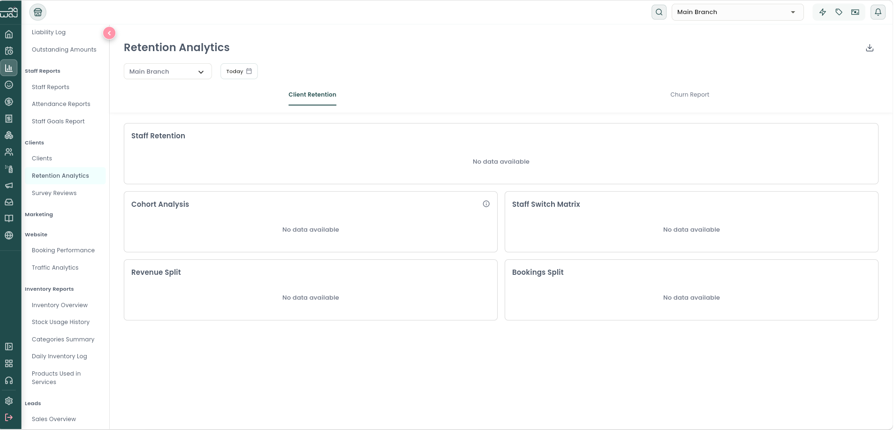Open Survey Reviews
This screenshot has width=894, height=430.
(x=54, y=193)
